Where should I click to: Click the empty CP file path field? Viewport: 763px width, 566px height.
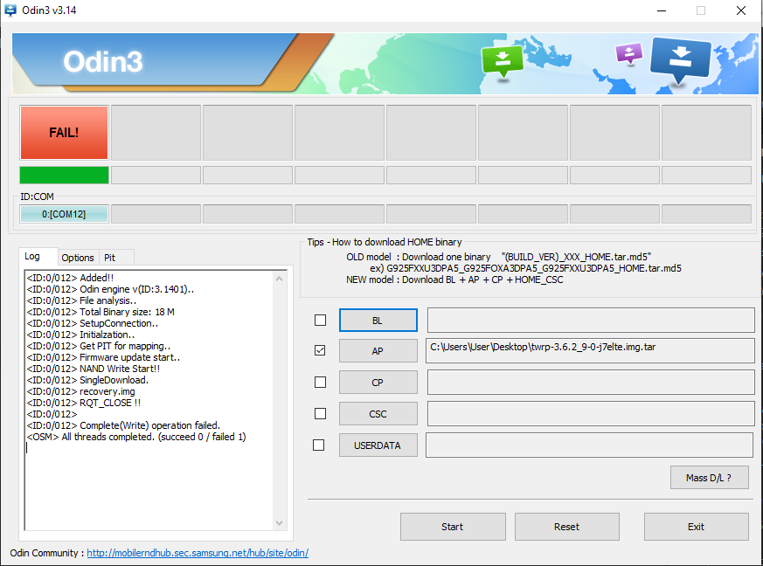coord(591,382)
